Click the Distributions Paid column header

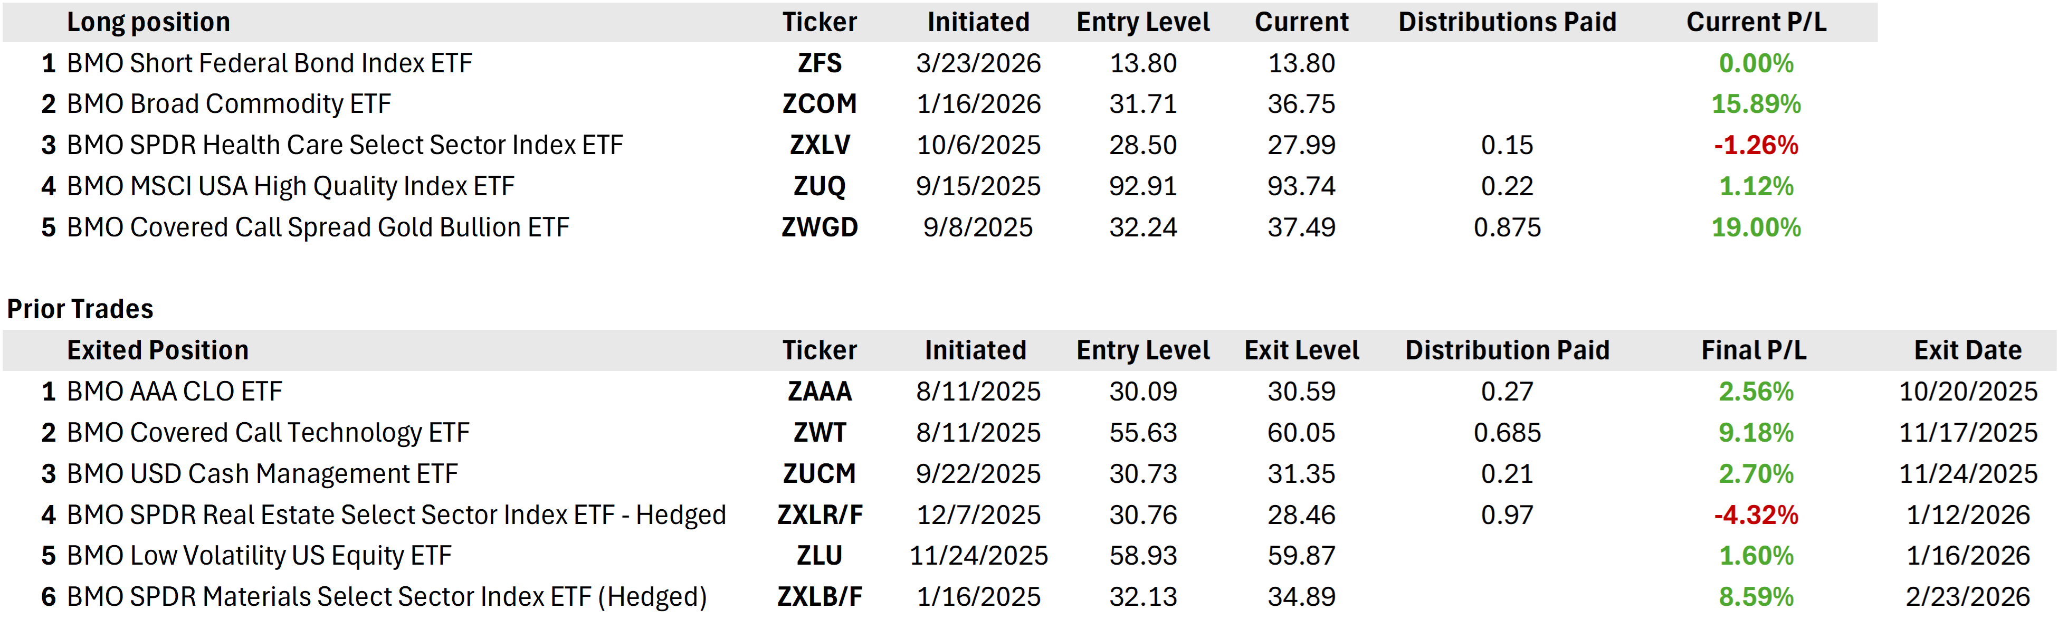tap(1507, 22)
